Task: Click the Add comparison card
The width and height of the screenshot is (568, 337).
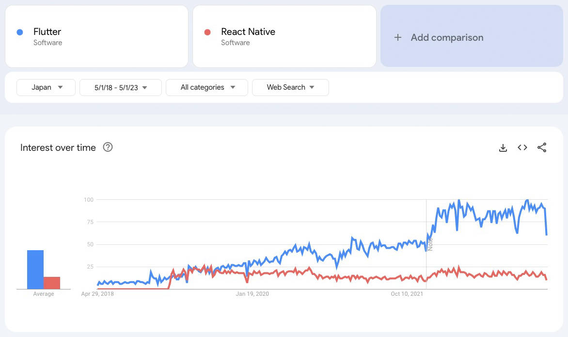Action: (x=472, y=36)
